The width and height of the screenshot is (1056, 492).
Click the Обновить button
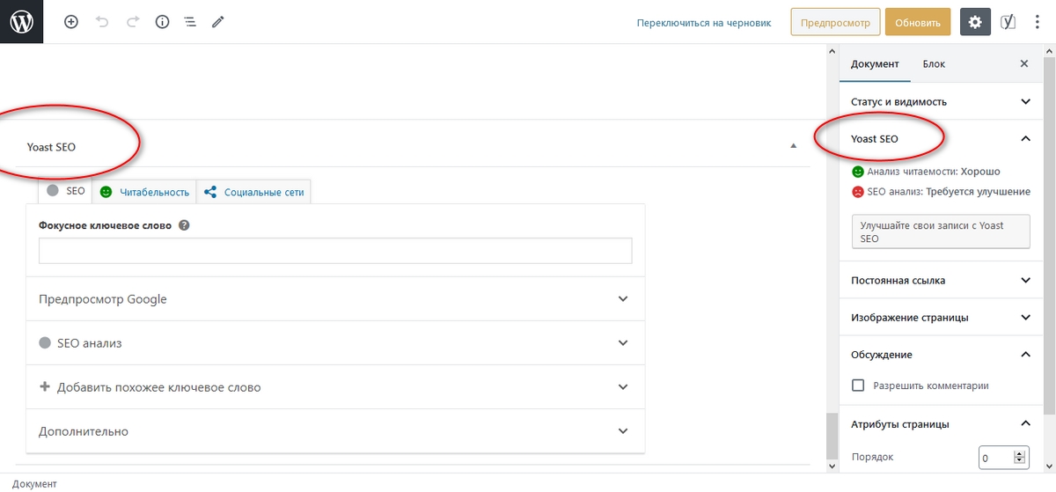[x=918, y=22]
